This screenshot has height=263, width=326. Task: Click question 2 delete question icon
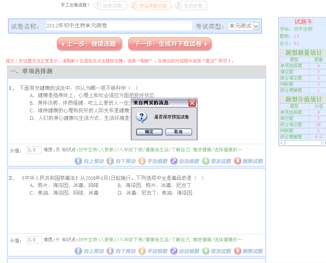tap(238, 251)
